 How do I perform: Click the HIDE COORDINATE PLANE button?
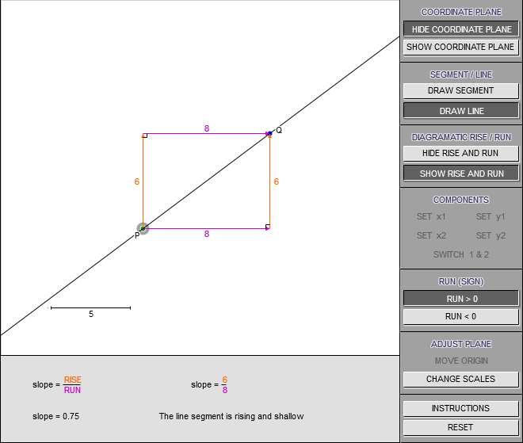(461, 29)
